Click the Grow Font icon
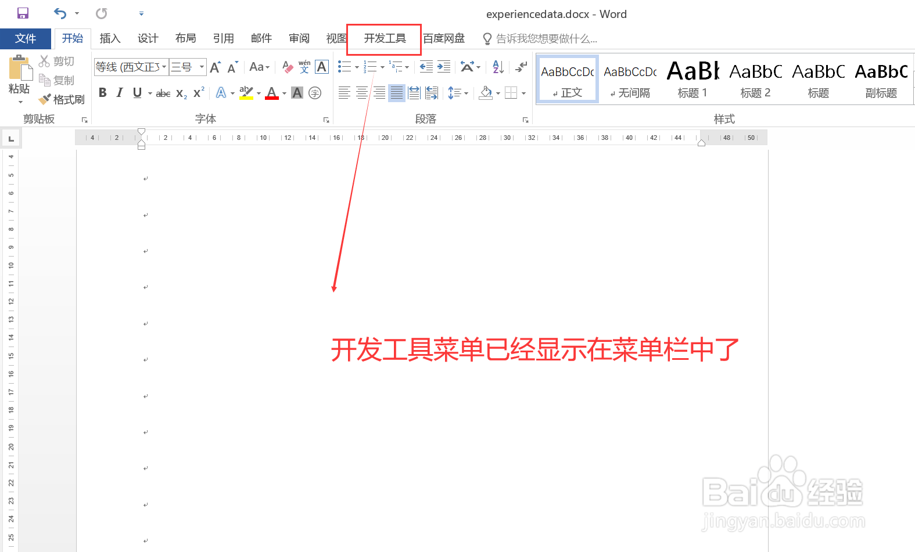Screen dimensions: 915x552 click(x=215, y=67)
